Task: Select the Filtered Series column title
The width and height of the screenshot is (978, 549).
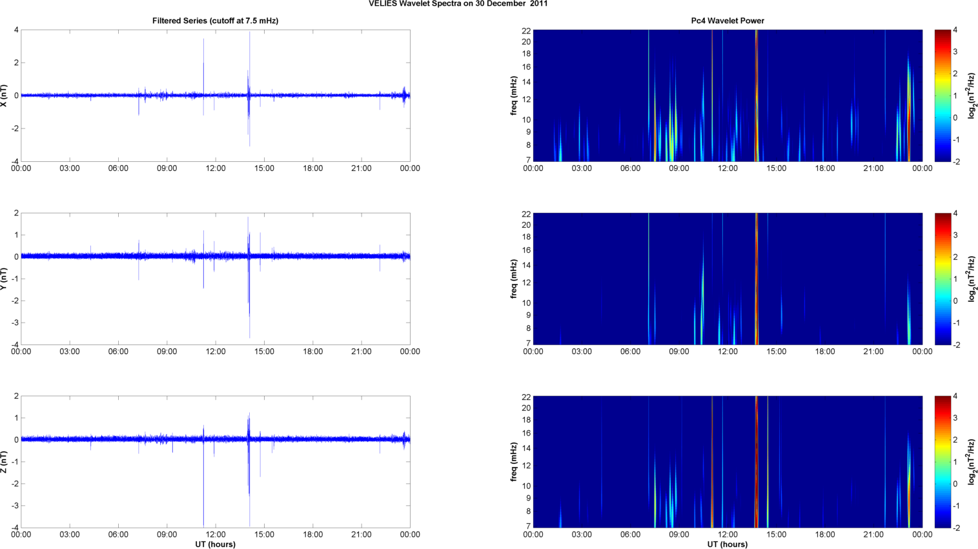Action: tap(215, 21)
